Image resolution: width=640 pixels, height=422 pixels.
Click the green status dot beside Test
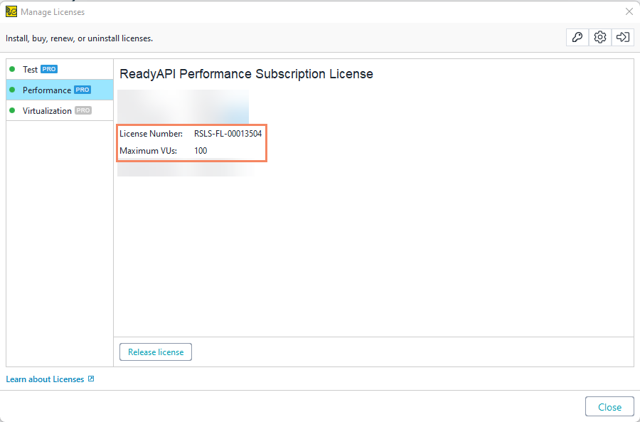click(x=12, y=69)
